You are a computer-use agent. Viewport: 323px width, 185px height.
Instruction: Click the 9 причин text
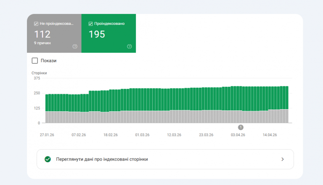coord(42,43)
